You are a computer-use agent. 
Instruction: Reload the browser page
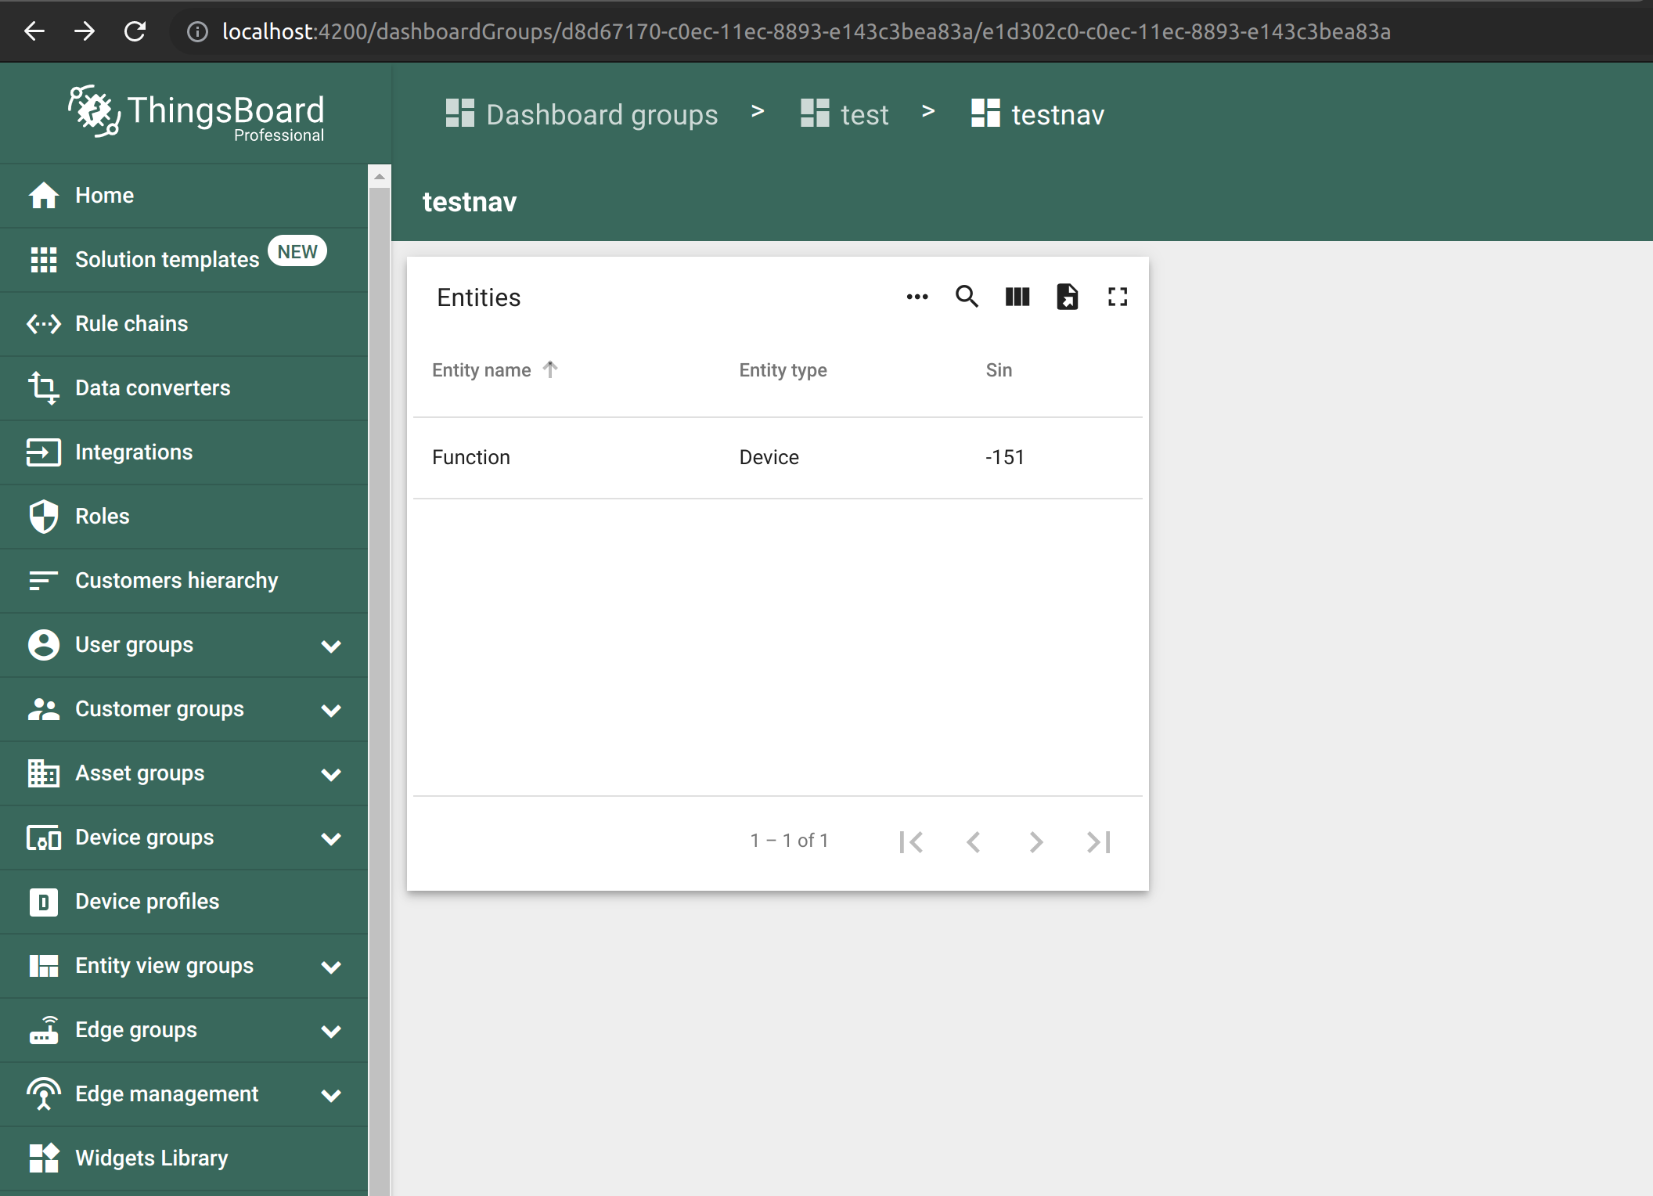point(135,31)
